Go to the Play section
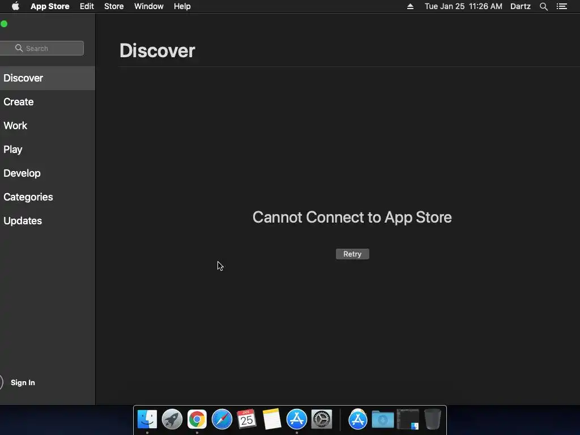This screenshot has height=435, width=580. (x=48, y=150)
